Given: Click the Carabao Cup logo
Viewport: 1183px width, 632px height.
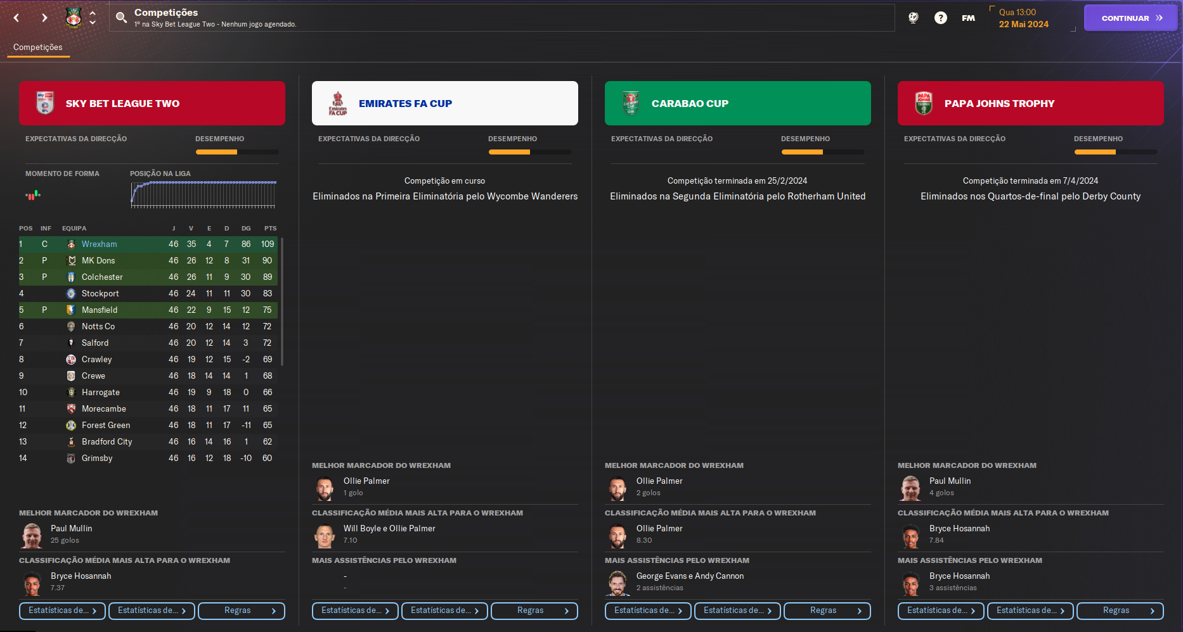Looking at the screenshot, I should [631, 103].
